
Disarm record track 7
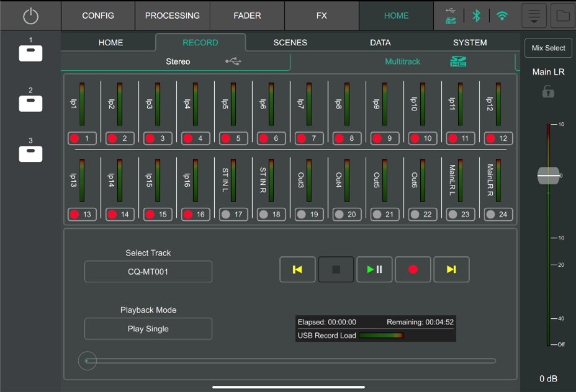coord(309,138)
